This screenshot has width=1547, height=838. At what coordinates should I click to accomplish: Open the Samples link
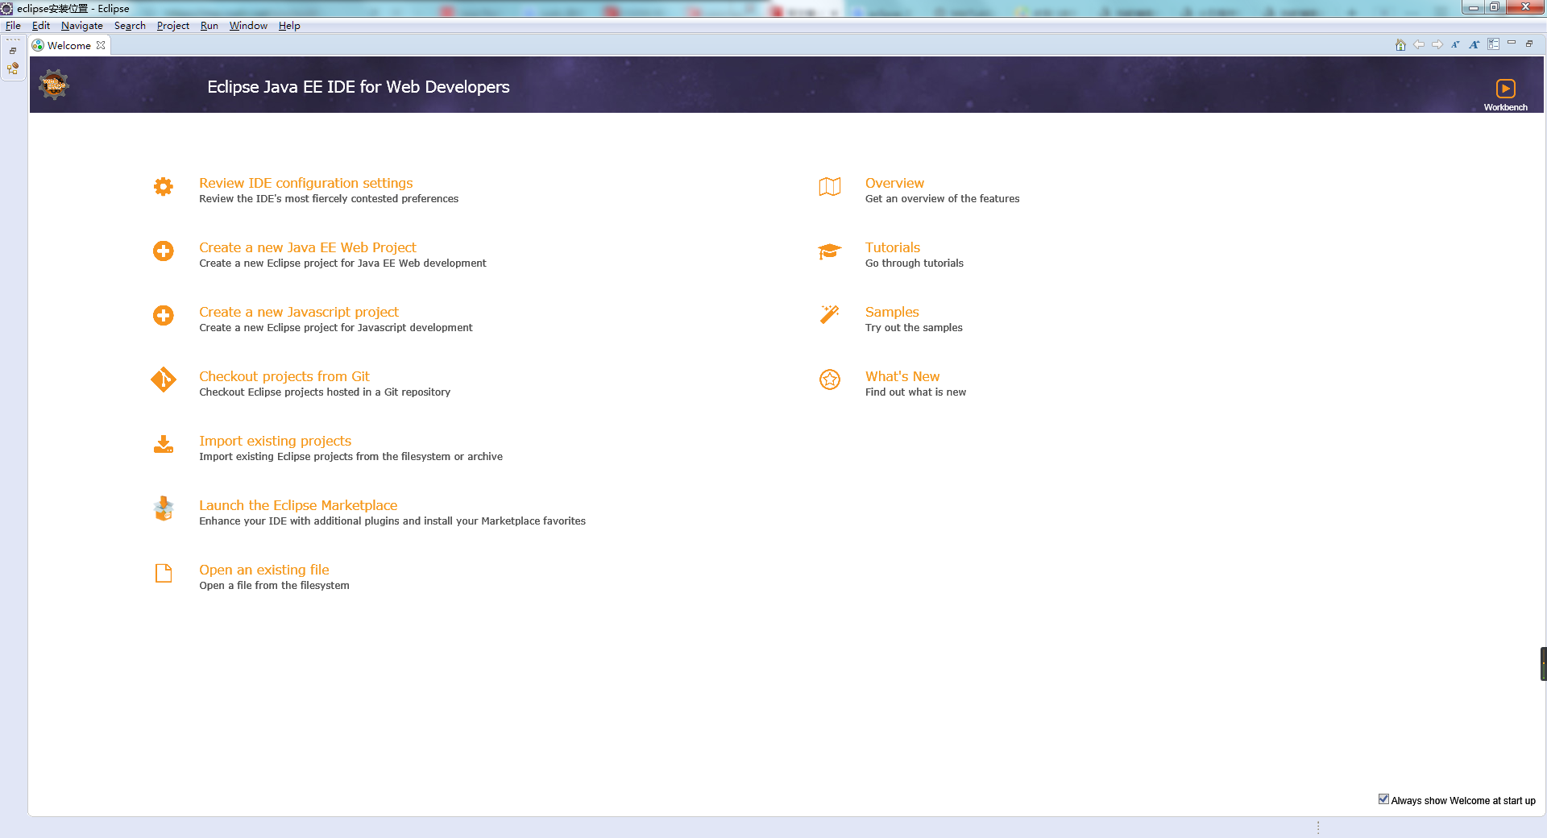892,312
